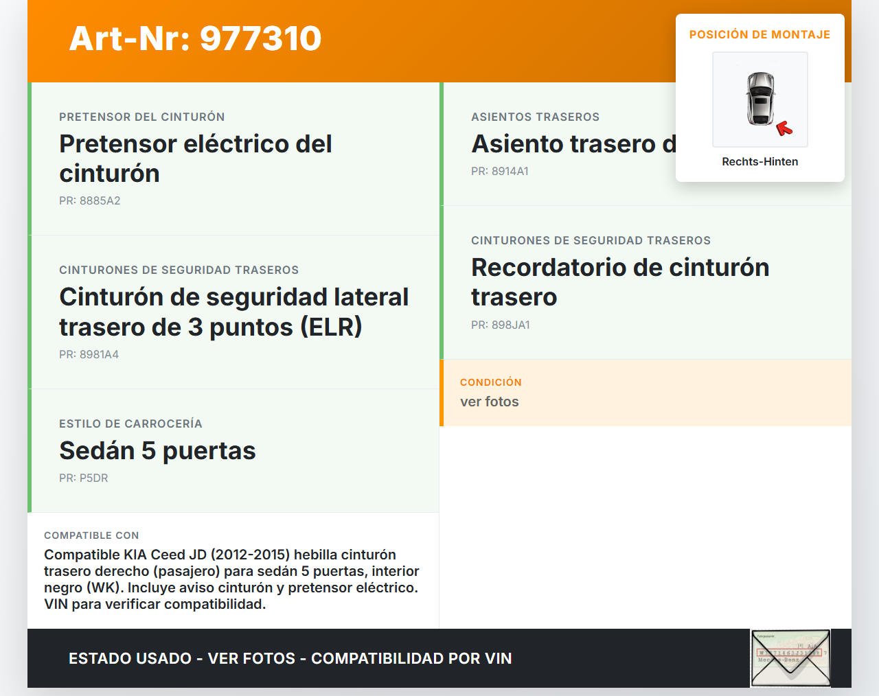The width and height of the screenshot is (879, 696).
Task: Click the silver car top-view icon
Action: tap(760, 99)
